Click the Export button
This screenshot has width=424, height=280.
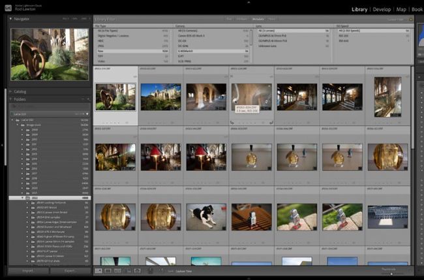tap(70, 270)
